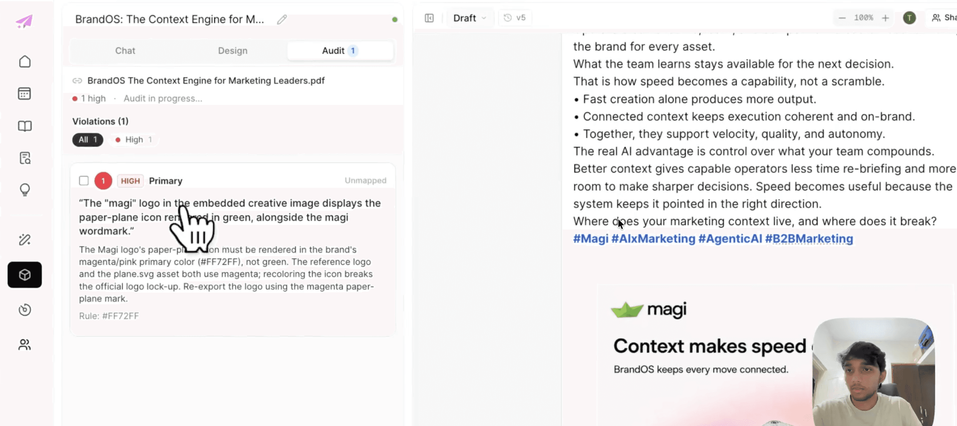Click the '1 high' summary indicator
This screenshot has height=426, width=957.
(89, 98)
